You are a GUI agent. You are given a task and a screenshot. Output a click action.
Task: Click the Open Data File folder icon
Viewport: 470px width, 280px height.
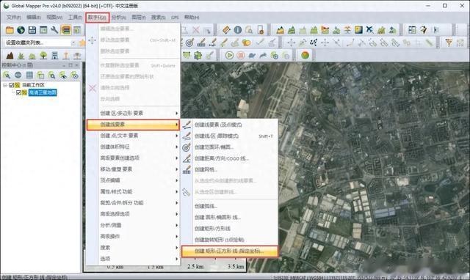10,29
